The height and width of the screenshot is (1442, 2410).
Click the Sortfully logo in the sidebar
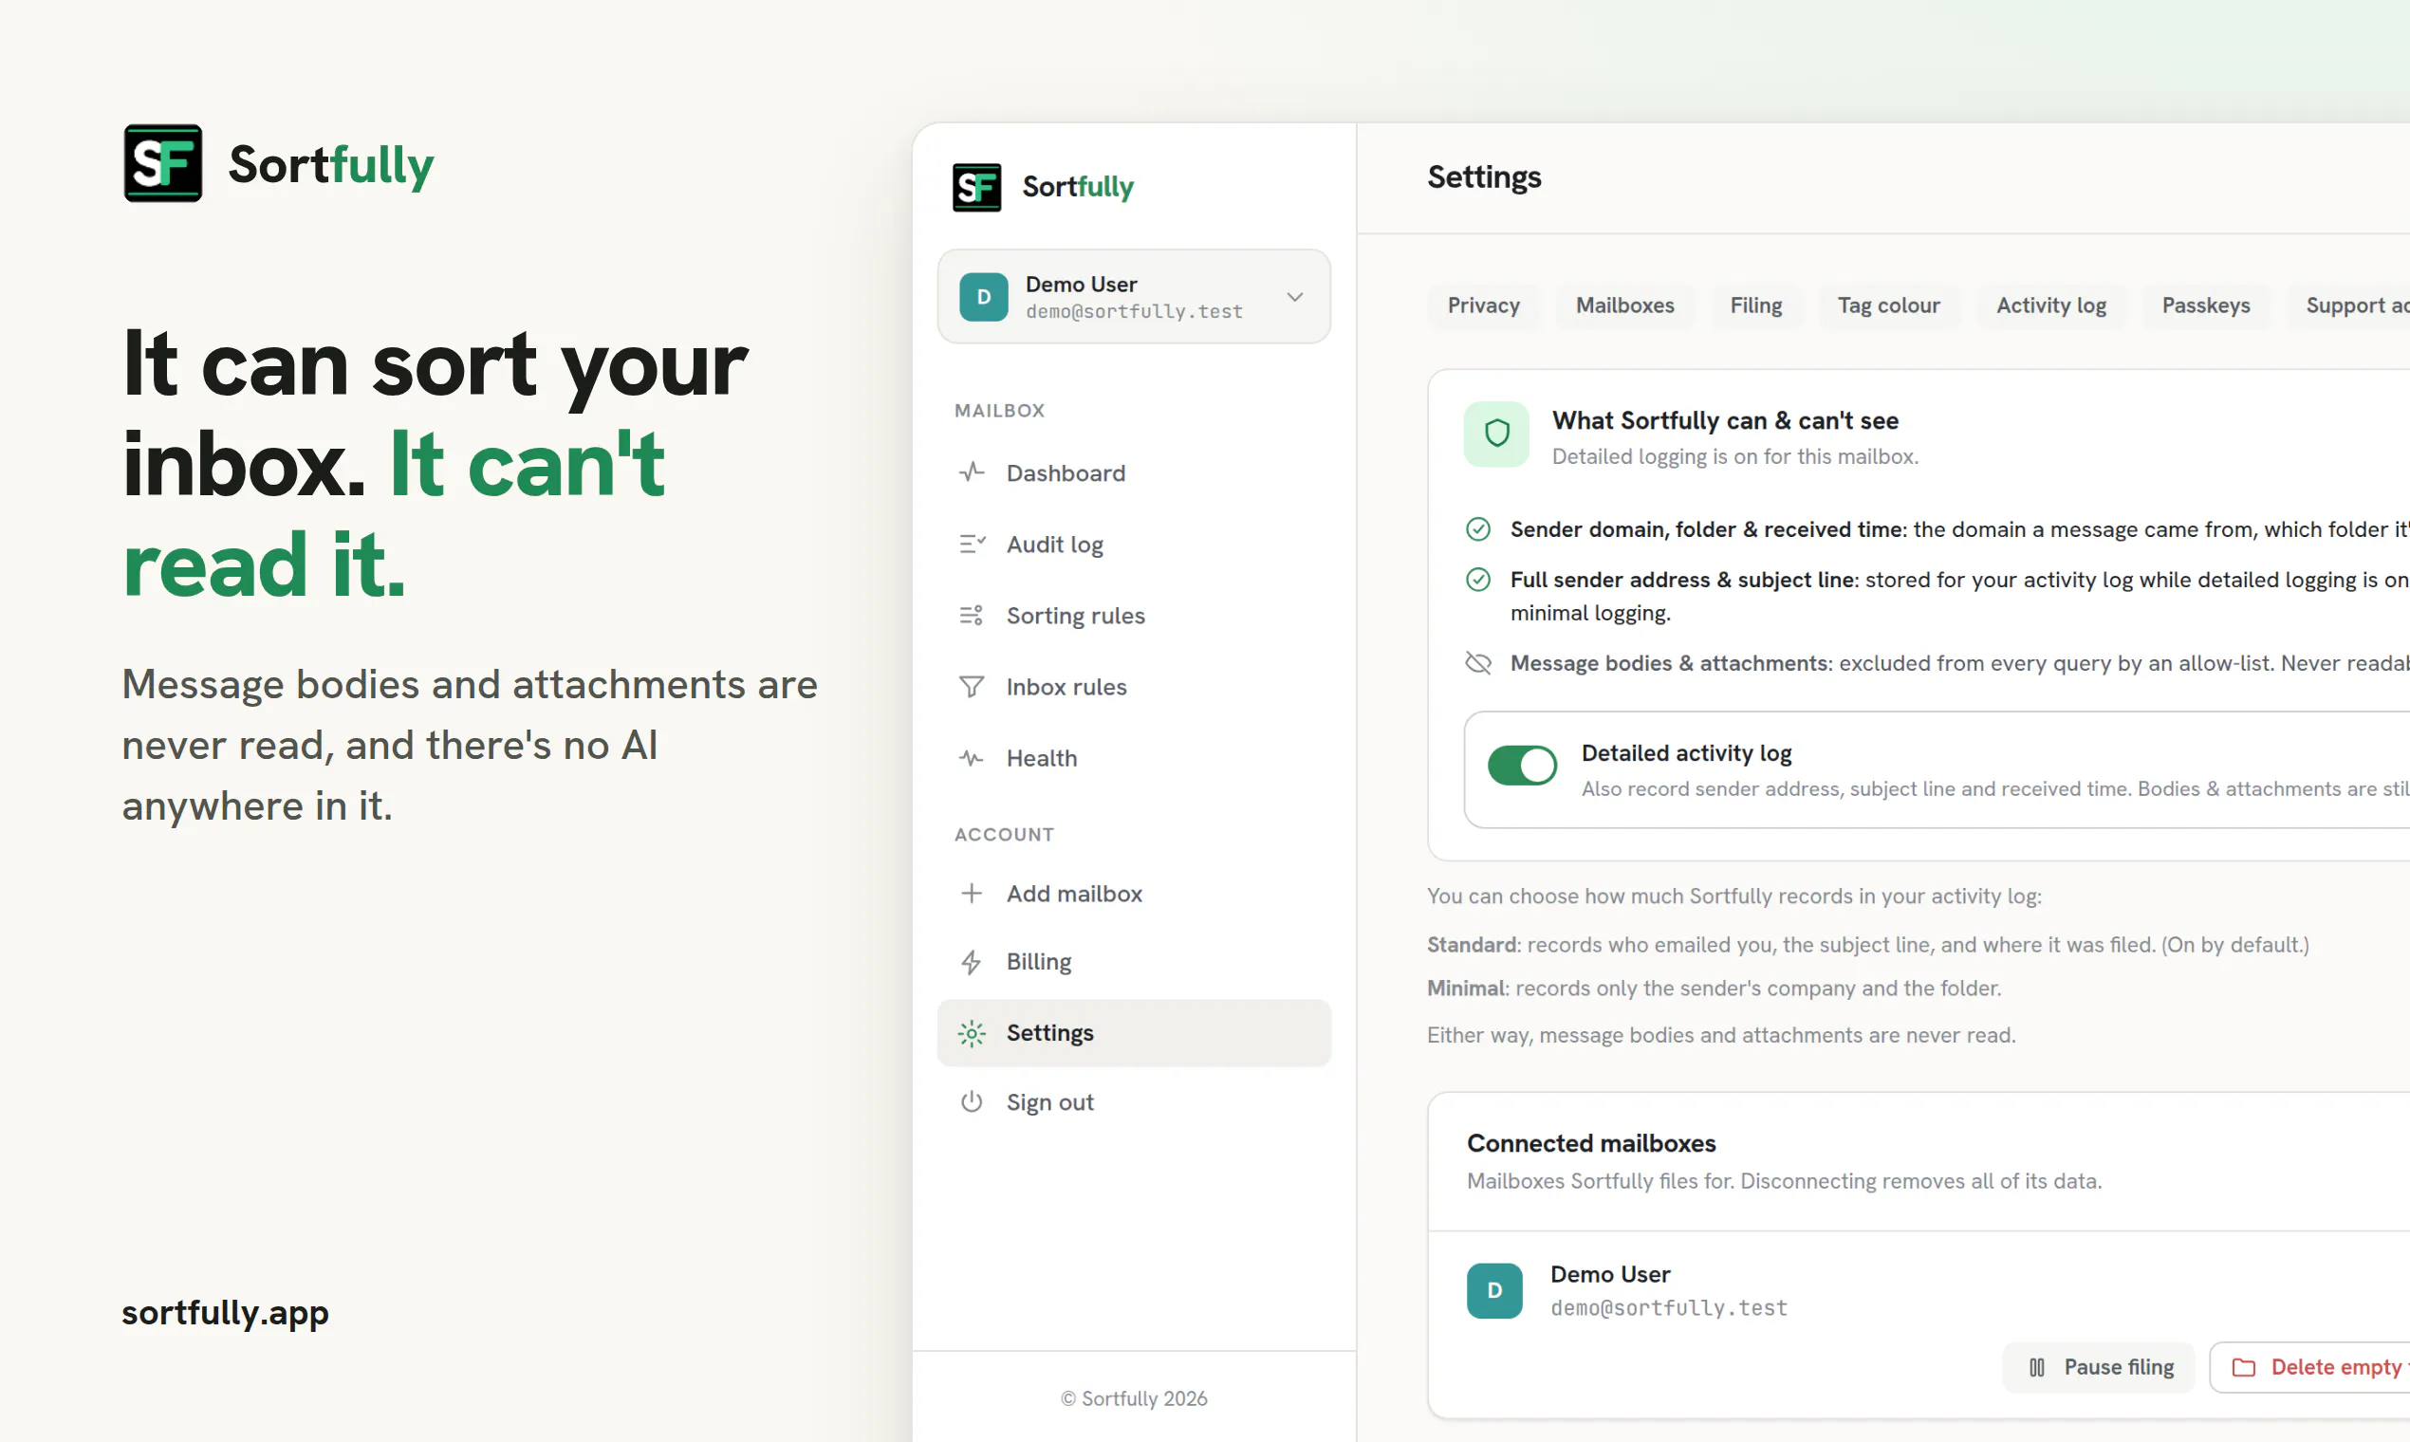click(x=1043, y=187)
